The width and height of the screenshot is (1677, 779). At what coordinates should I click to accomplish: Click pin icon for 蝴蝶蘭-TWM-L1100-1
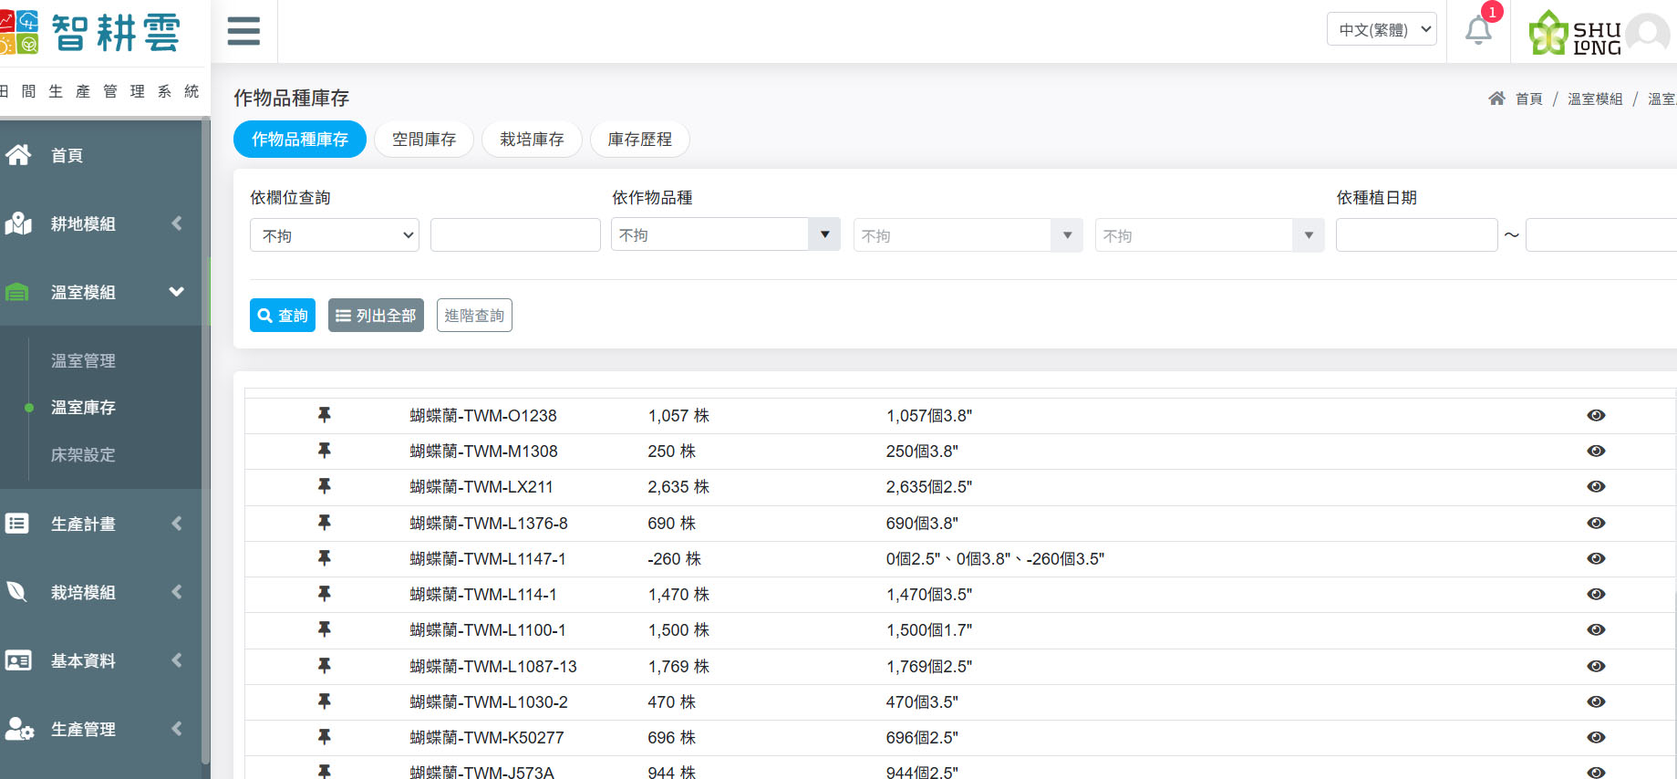(324, 629)
